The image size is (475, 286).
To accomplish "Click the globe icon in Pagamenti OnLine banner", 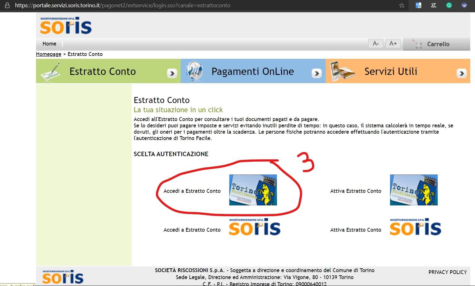I will [194, 71].
